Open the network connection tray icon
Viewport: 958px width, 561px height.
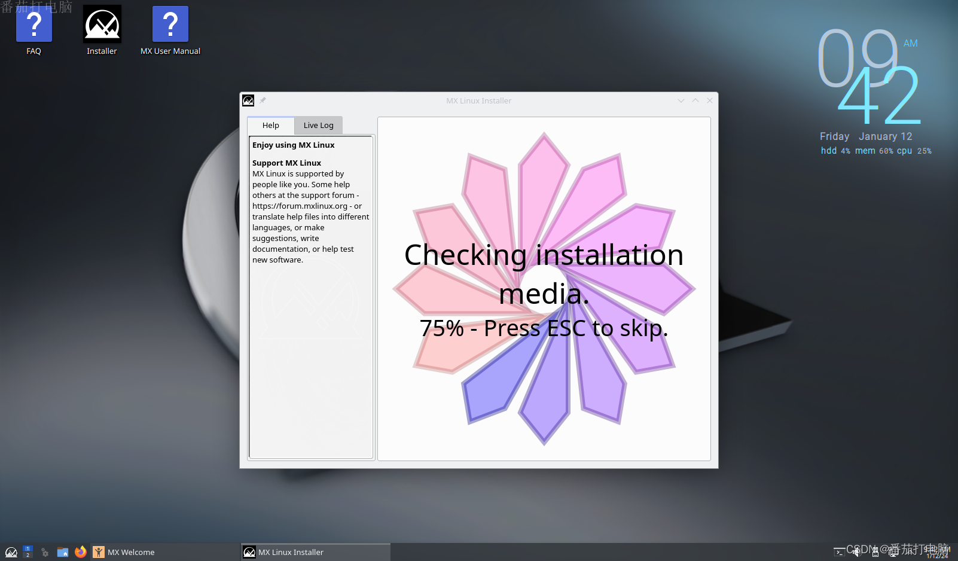pyautogui.click(x=893, y=552)
